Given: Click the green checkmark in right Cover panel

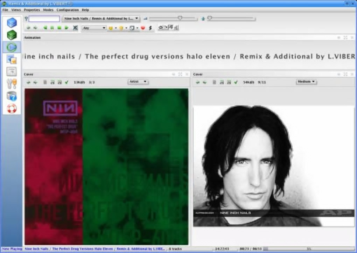Looking at the screenshot, I should tap(236, 82).
